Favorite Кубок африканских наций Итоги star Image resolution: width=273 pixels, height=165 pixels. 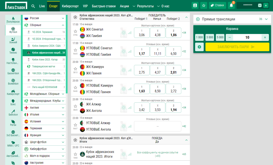(75, 154)
